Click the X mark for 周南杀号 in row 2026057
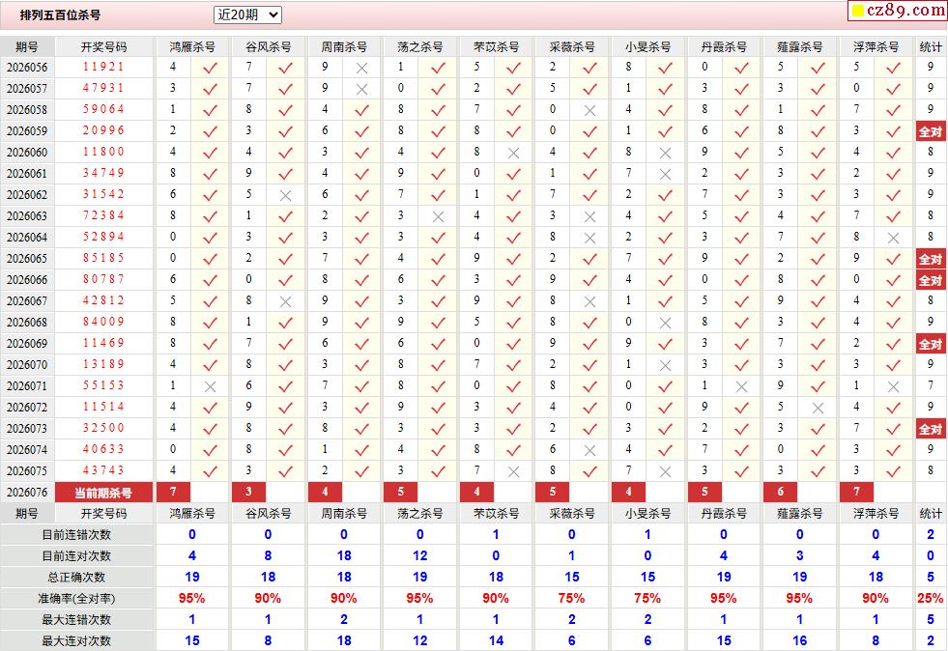 tap(361, 89)
